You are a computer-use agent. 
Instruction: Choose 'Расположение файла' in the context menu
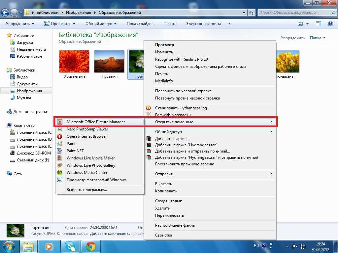point(175,225)
